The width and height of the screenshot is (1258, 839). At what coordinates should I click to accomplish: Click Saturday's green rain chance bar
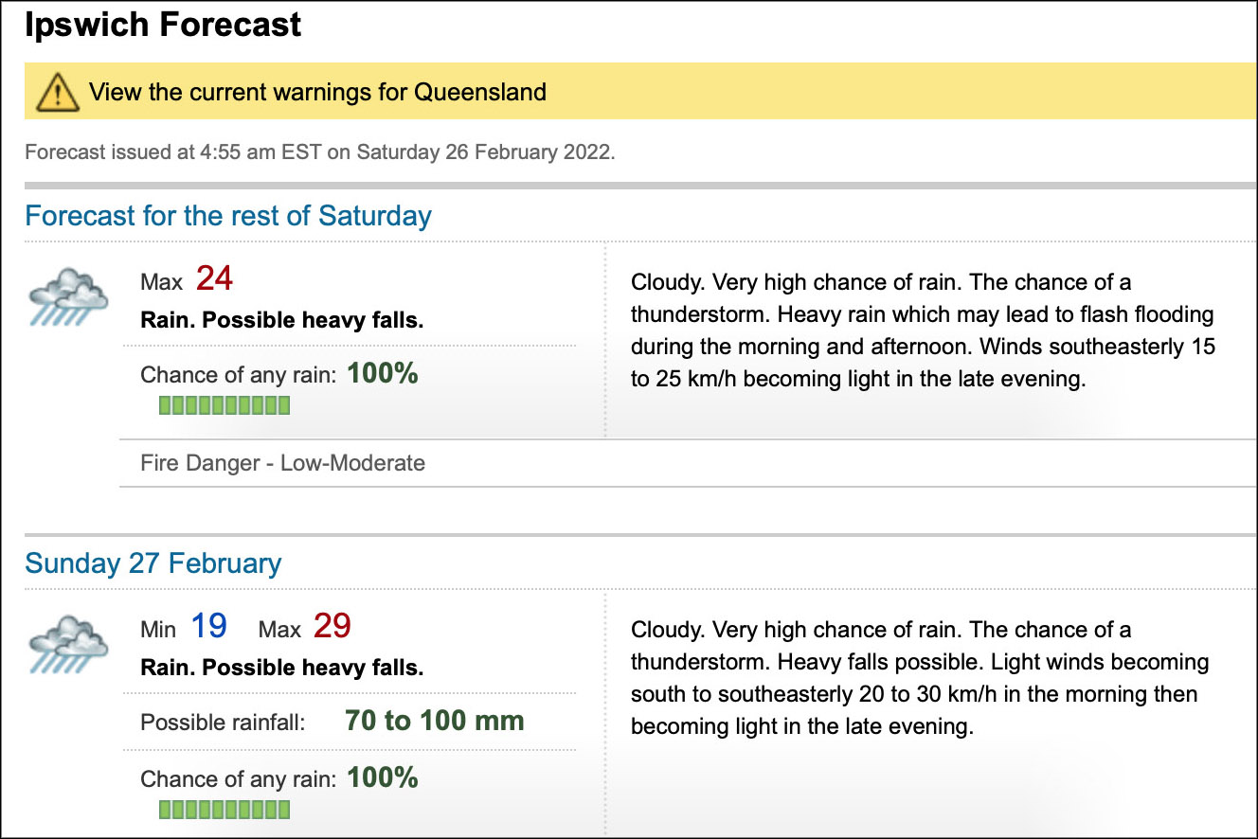coord(224,406)
